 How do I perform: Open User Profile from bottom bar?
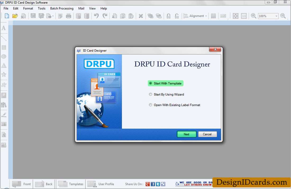tap(101, 184)
